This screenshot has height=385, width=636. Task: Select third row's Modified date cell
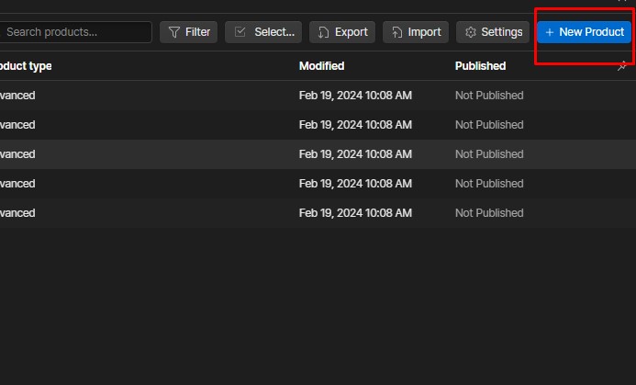[355, 154]
